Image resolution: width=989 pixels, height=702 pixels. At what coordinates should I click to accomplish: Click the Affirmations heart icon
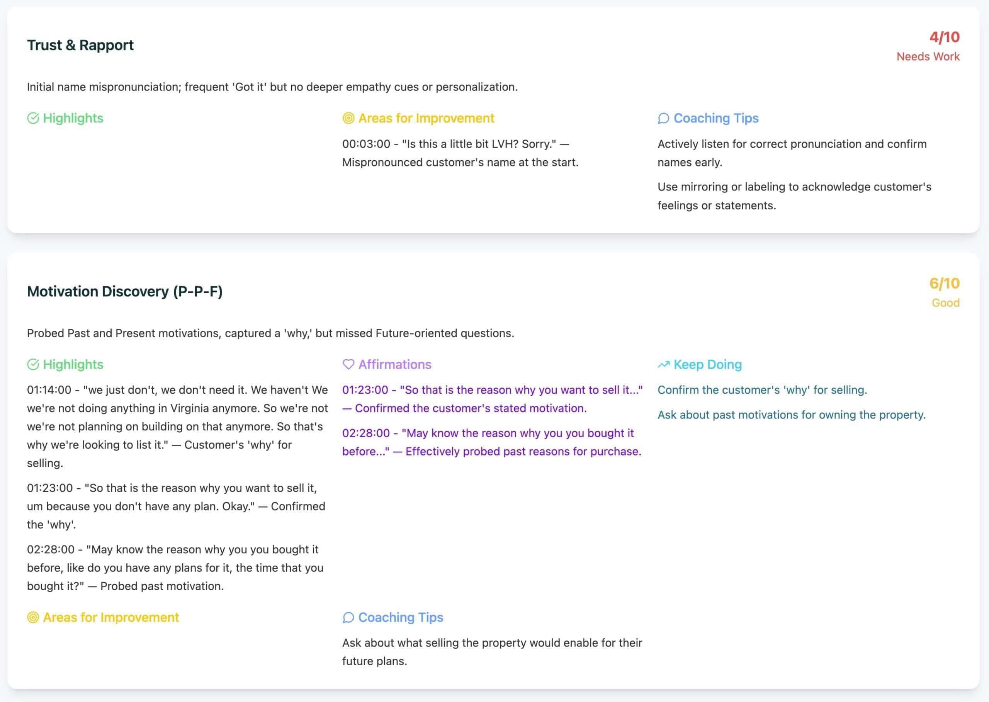(x=348, y=364)
